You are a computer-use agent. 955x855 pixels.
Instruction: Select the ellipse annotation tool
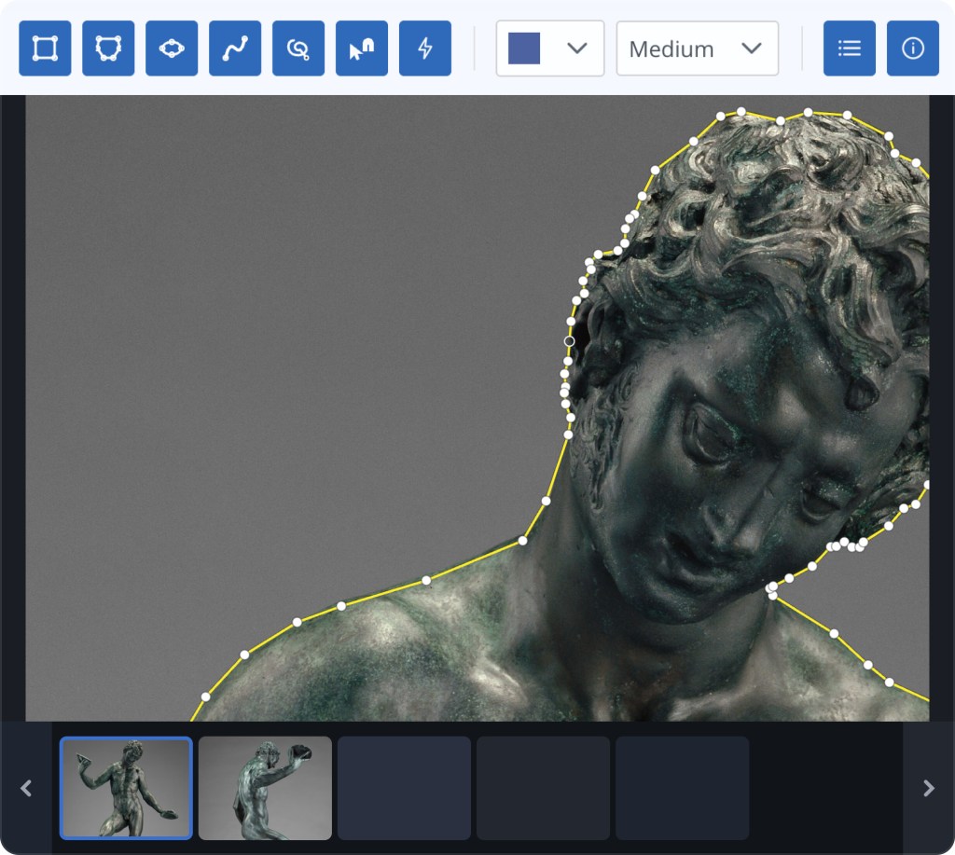pos(172,48)
